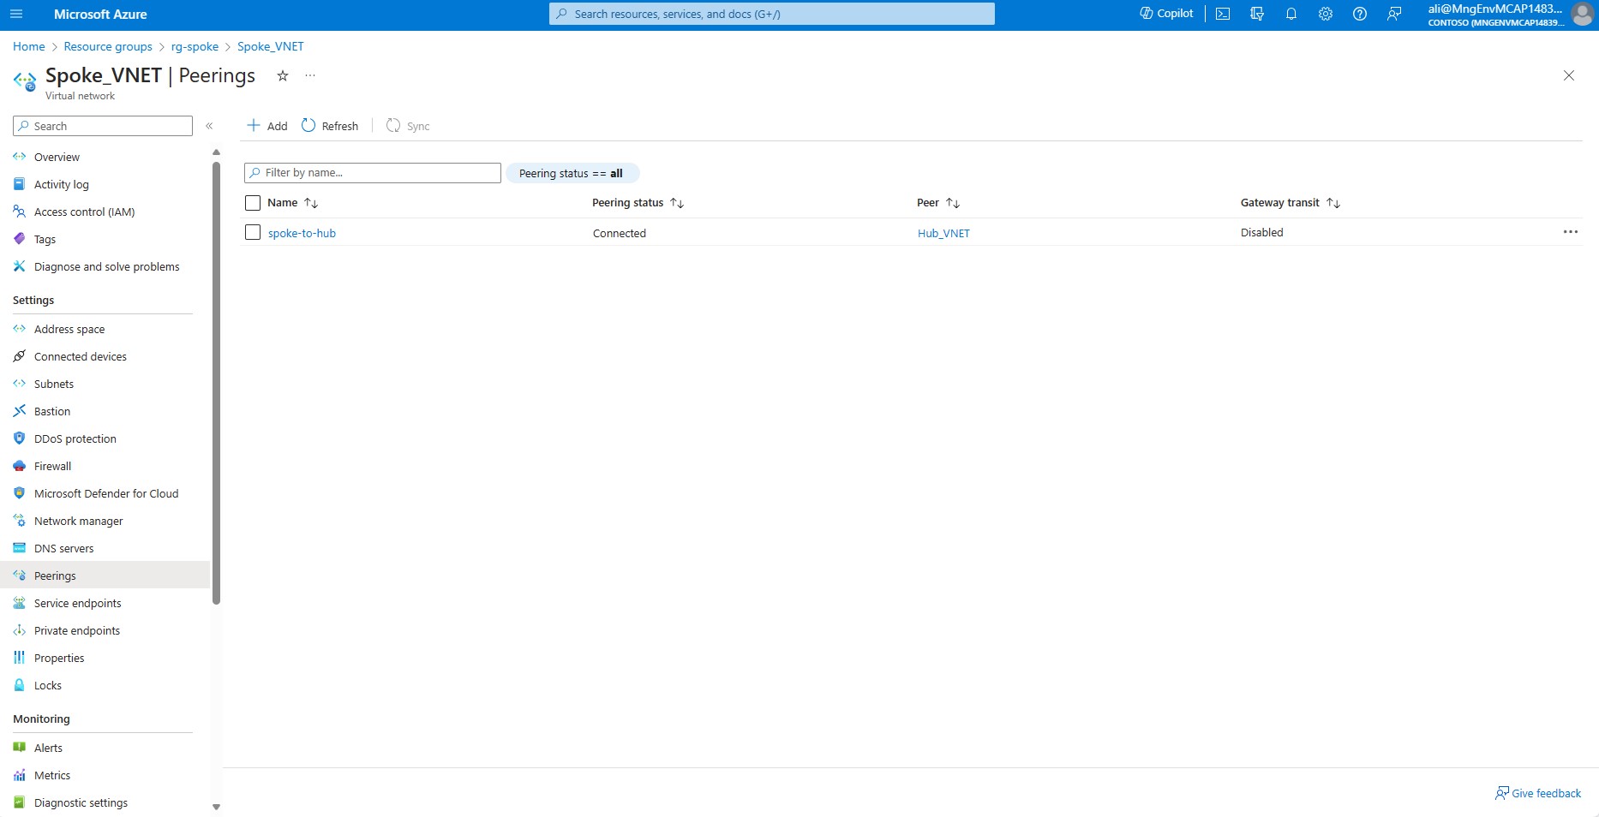Go to Spoke_VNET breadcrumb
Image resolution: width=1599 pixels, height=817 pixels.
[x=271, y=46]
